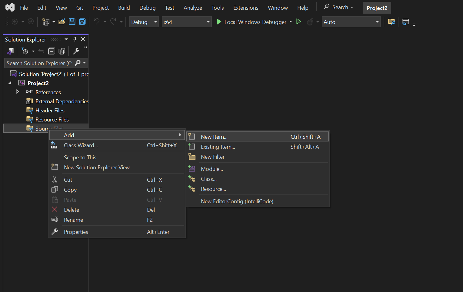The height and width of the screenshot is (292, 463).
Task: Click the Find in Files folder icon
Action: [x=391, y=22]
